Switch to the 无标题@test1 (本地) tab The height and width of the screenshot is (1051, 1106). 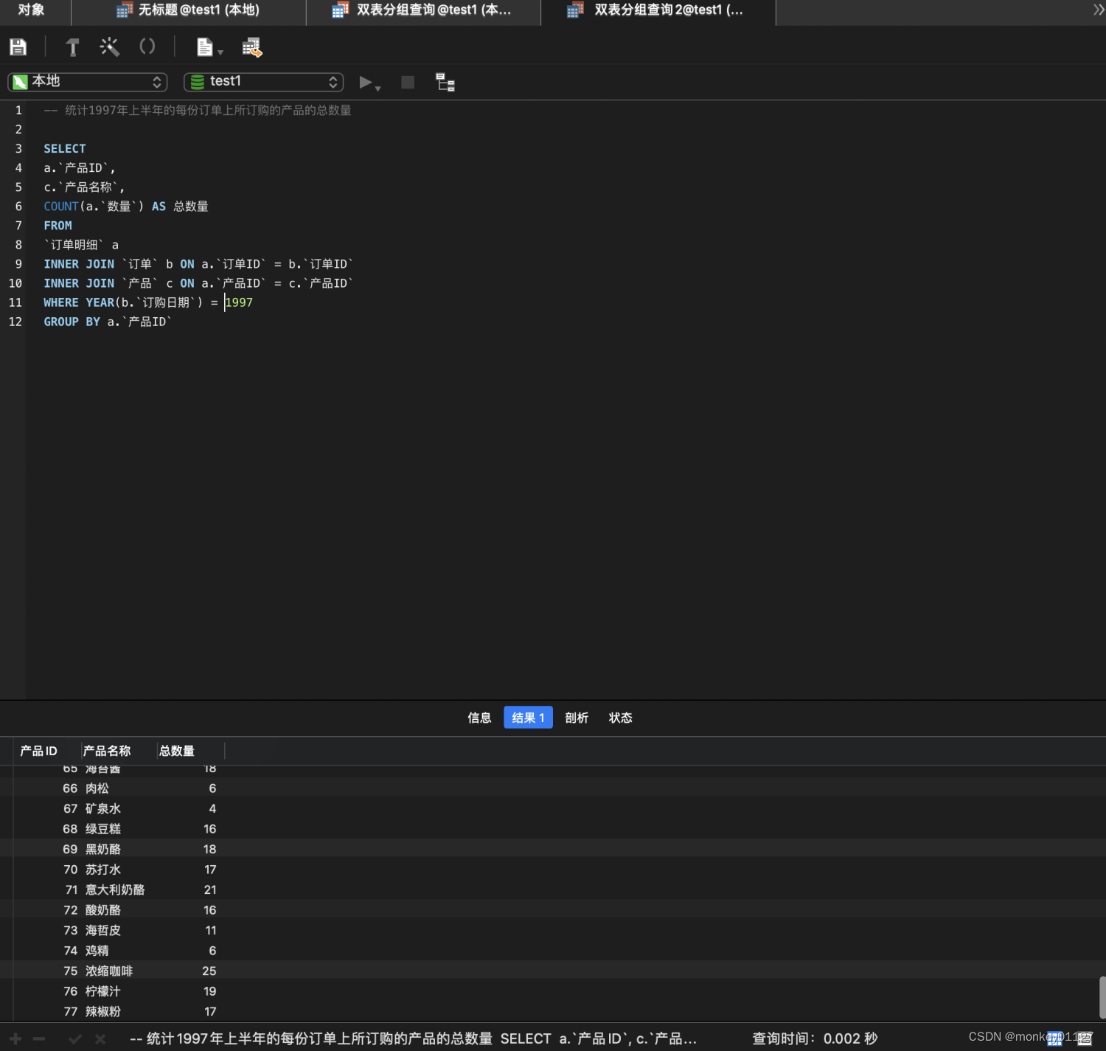click(189, 10)
